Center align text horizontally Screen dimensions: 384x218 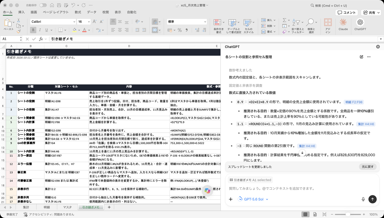tap(120, 30)
